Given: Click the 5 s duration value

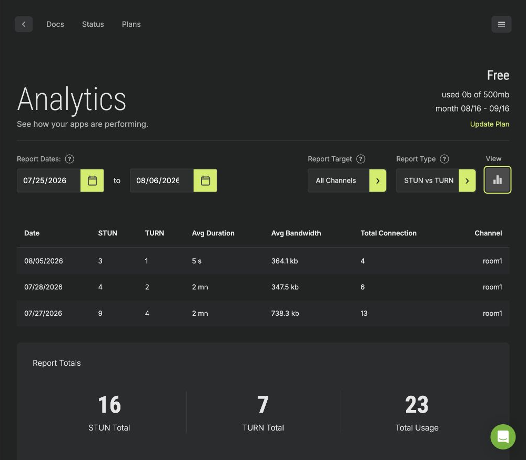Looking at the screenshot, I should tap(197, 261).
